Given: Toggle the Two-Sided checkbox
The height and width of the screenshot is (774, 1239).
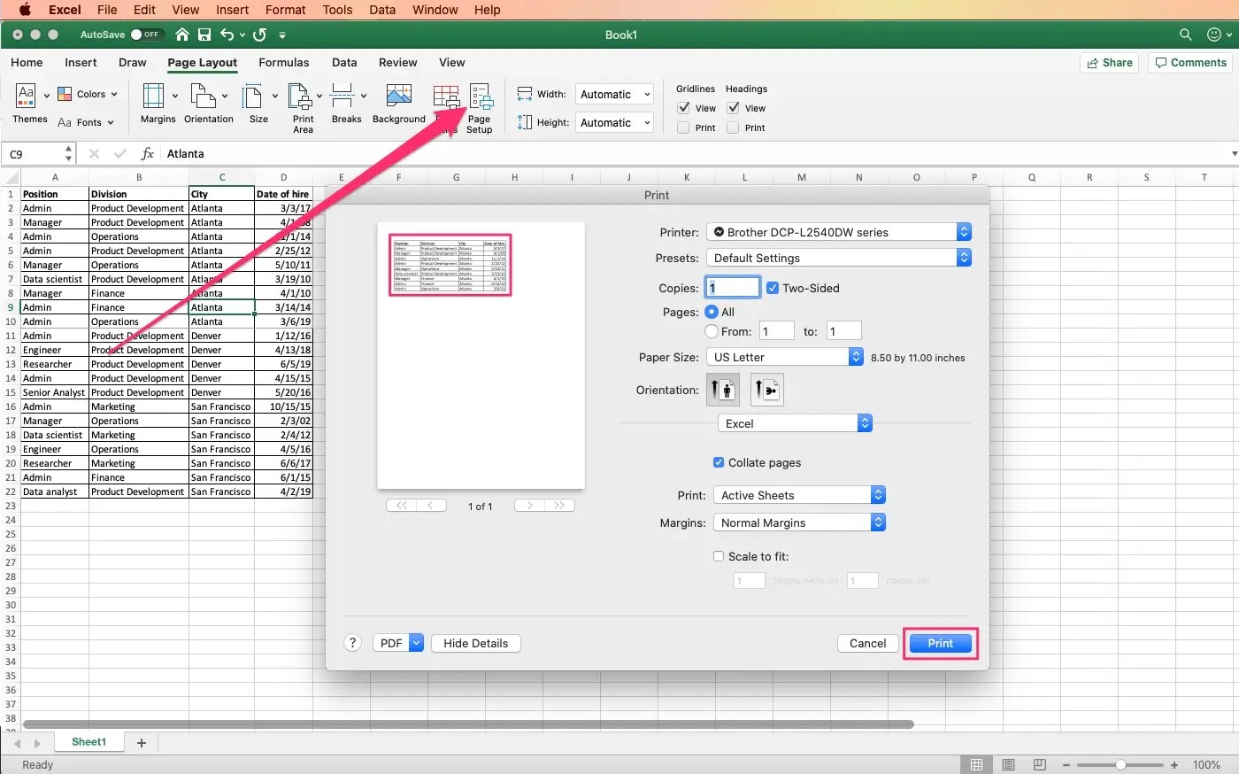Looking at the screenshot, I should click(x=773, y=288).
